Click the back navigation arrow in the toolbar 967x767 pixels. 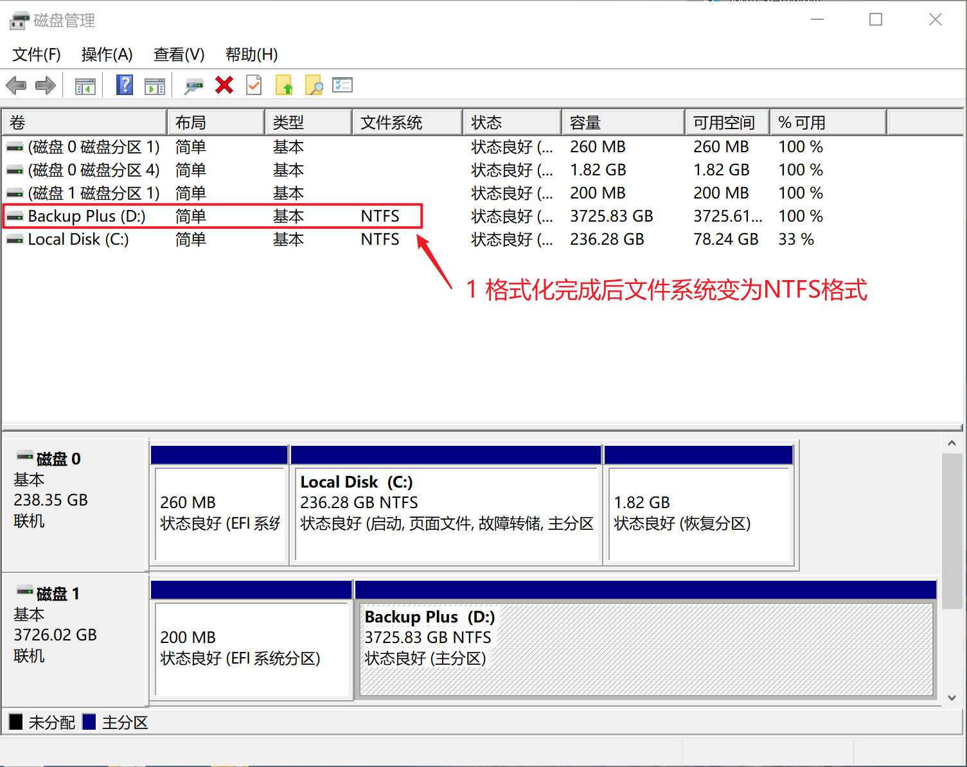tap(15, 85)
